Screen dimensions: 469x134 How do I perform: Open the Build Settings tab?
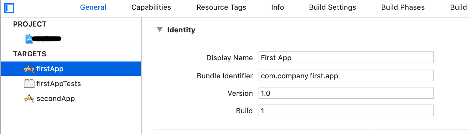pos(332,7)
